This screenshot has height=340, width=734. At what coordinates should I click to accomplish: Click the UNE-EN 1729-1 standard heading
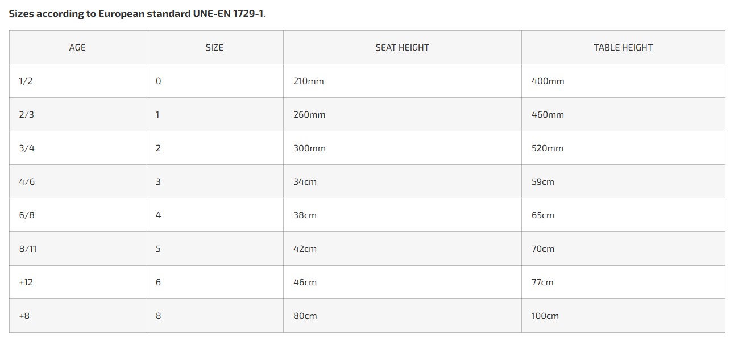pyautogui.click(x=137, y=14)
